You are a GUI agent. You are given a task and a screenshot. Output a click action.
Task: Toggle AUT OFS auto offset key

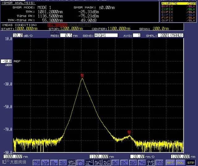(98, 163)
